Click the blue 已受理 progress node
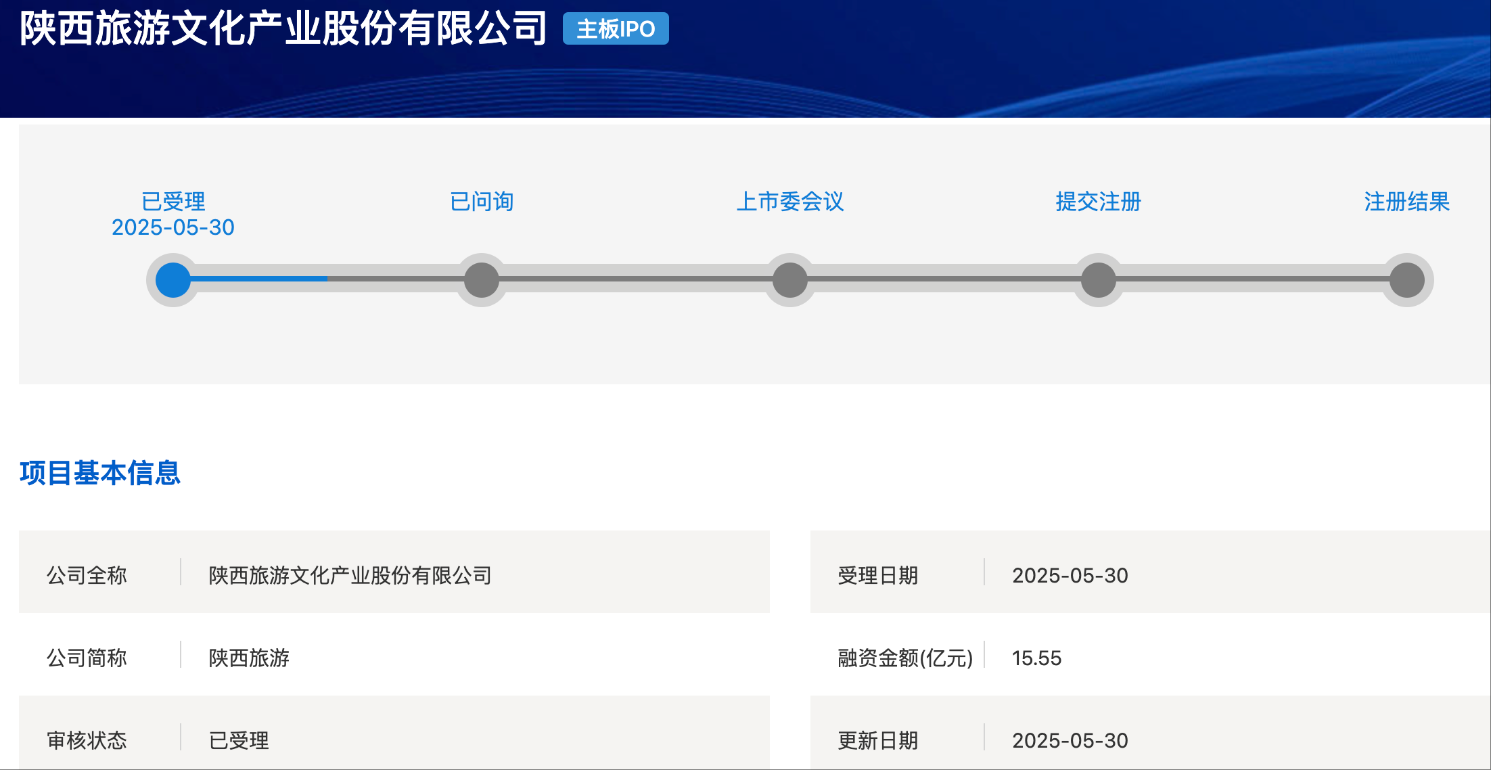 point(173,280)
